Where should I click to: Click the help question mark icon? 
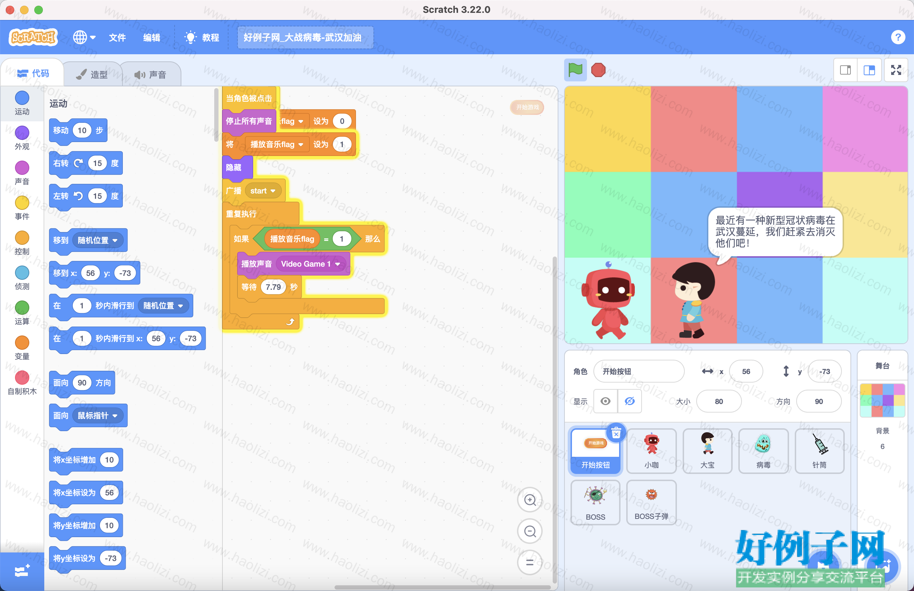click(x=898, y=37)
